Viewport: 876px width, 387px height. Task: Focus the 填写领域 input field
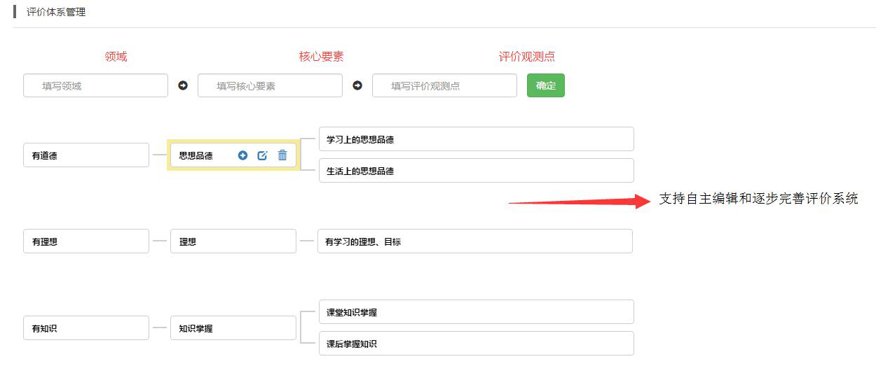pos(95,85)
